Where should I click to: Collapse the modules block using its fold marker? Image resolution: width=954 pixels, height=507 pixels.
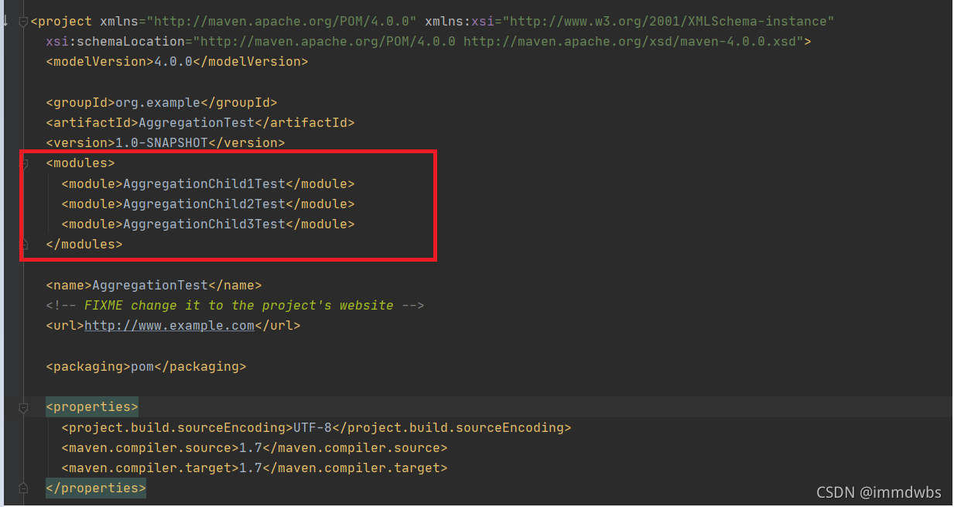24,163
